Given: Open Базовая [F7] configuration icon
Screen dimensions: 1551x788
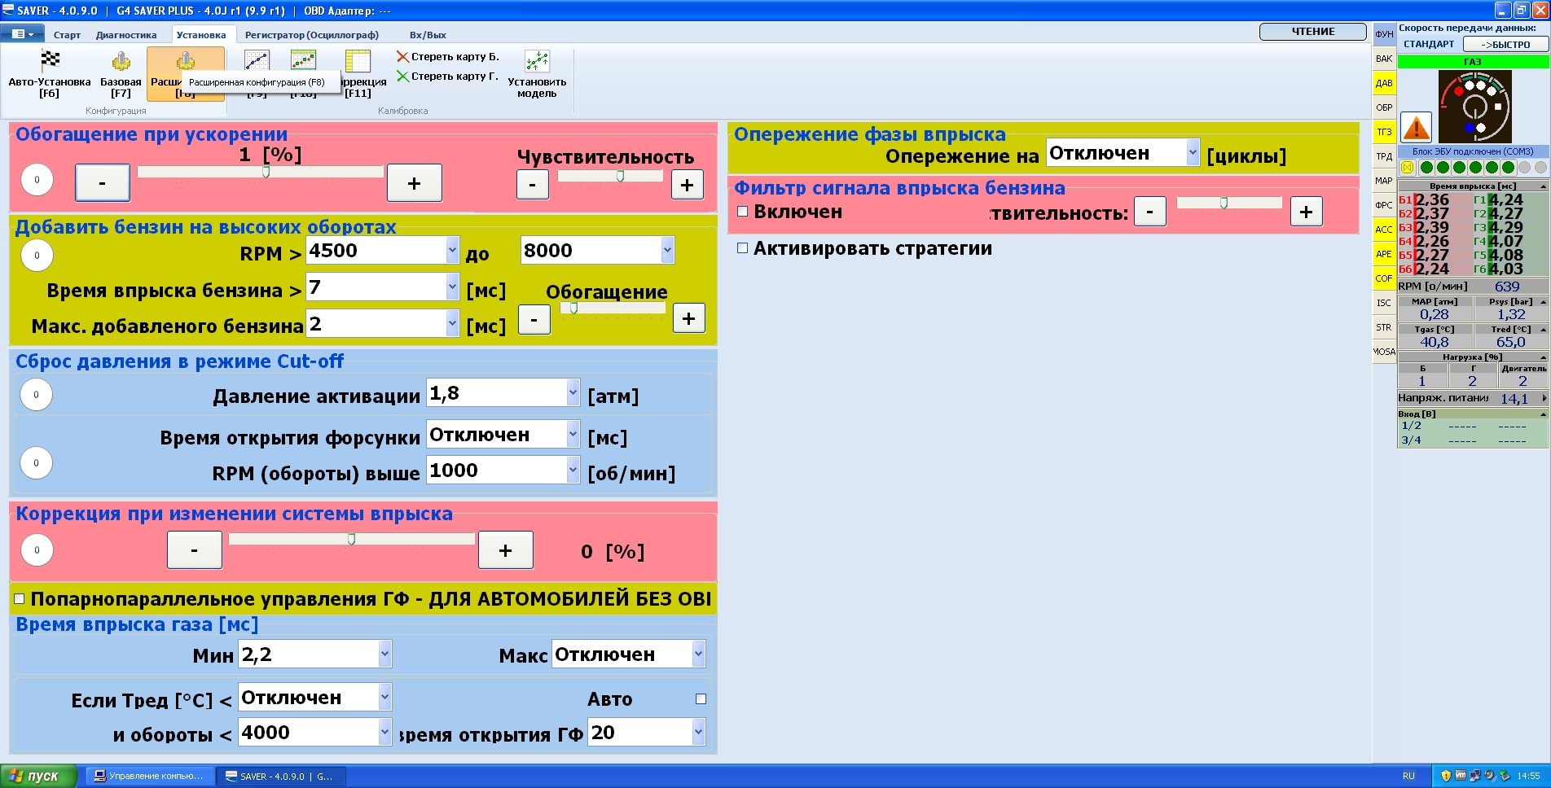Looking at the screenshot, I should pyautogui.click(x=121, y=61).
